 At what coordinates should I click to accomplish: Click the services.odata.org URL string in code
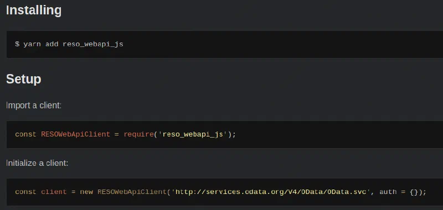pyautogui.click(x=271, y=192)
